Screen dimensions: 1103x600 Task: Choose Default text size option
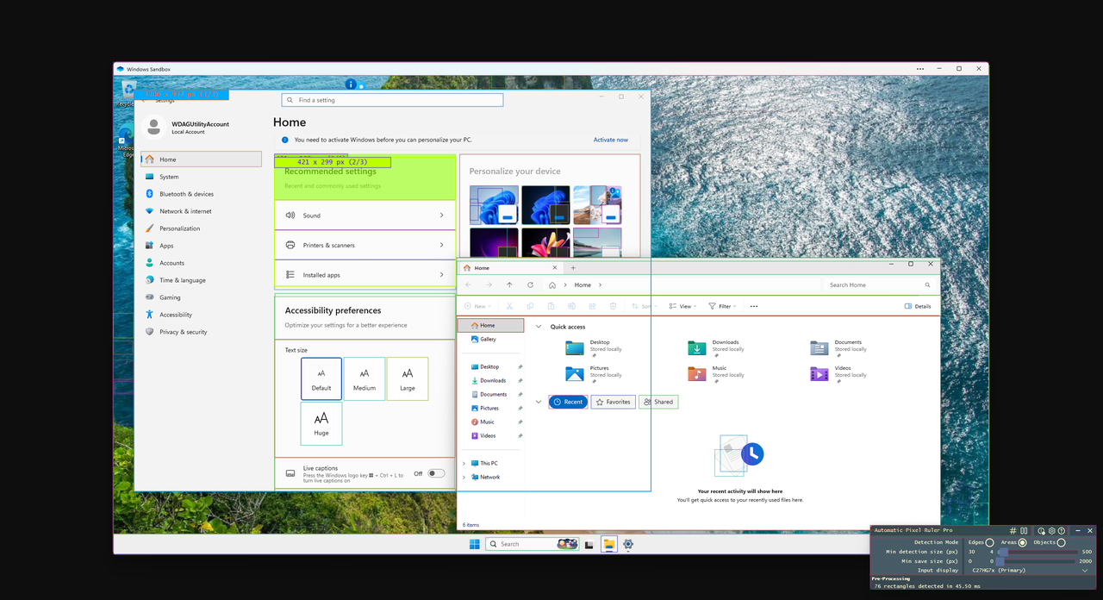[321, 378]
